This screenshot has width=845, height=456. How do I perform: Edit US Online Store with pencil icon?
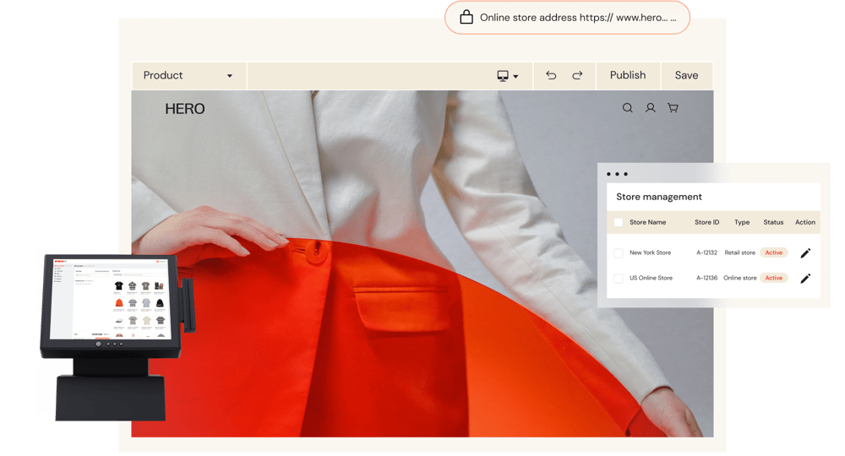tap(805, 279)
